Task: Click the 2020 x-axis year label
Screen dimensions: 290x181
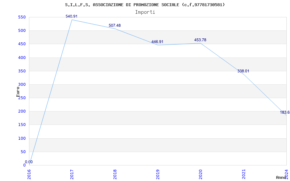Action: coord(201,174)
